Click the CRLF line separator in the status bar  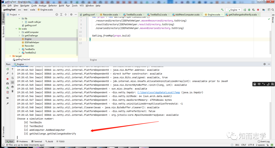tap(244, 145)
